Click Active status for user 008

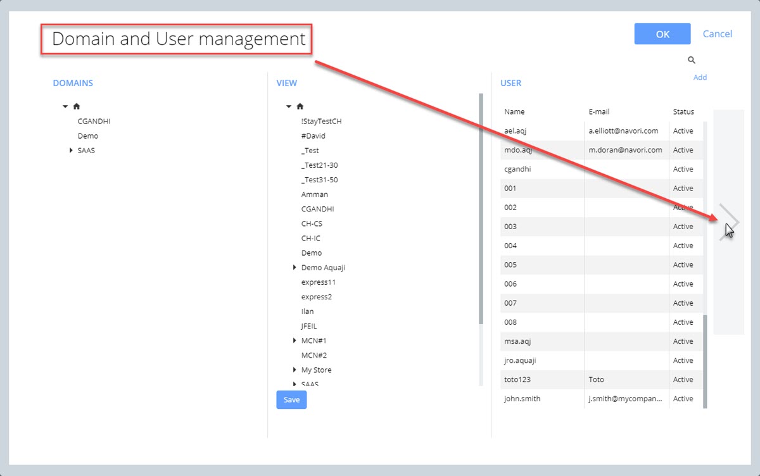[x=683, y=322]
